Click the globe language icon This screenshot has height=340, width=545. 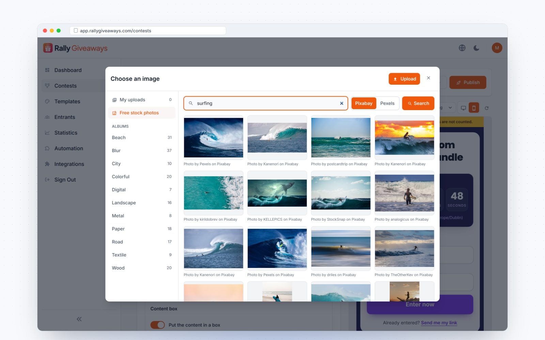click(x=462, y=48)
